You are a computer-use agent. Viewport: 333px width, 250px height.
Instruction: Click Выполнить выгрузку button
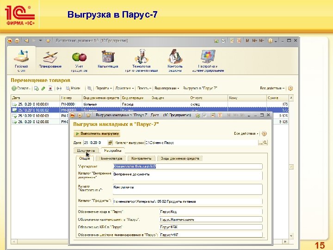pos(97,133)
